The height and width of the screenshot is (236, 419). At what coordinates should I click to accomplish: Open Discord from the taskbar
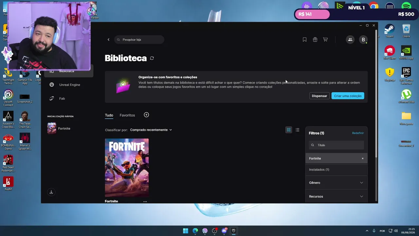224,231
